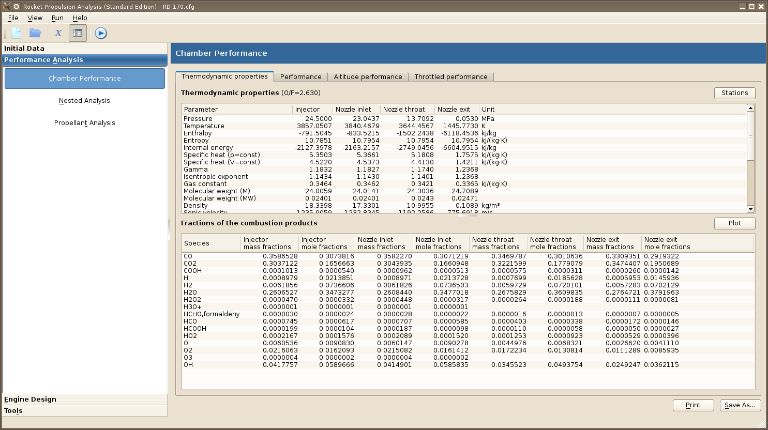Click the sidebar splitter handle
The width and height of the screenshot is (768, 430).
click(x=169, y=229)
